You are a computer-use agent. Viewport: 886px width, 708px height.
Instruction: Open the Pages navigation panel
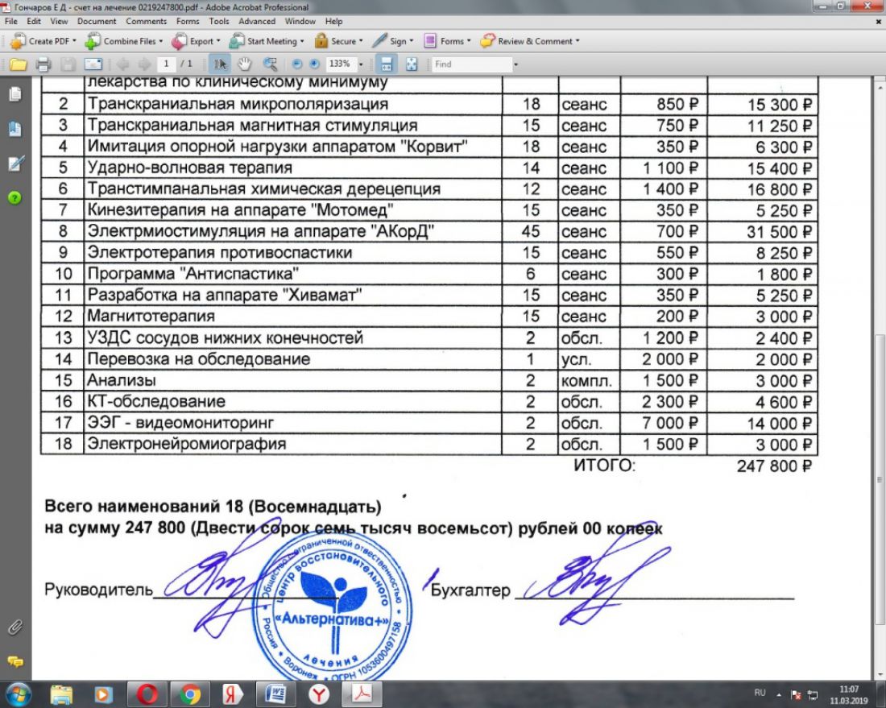point(15,94)
